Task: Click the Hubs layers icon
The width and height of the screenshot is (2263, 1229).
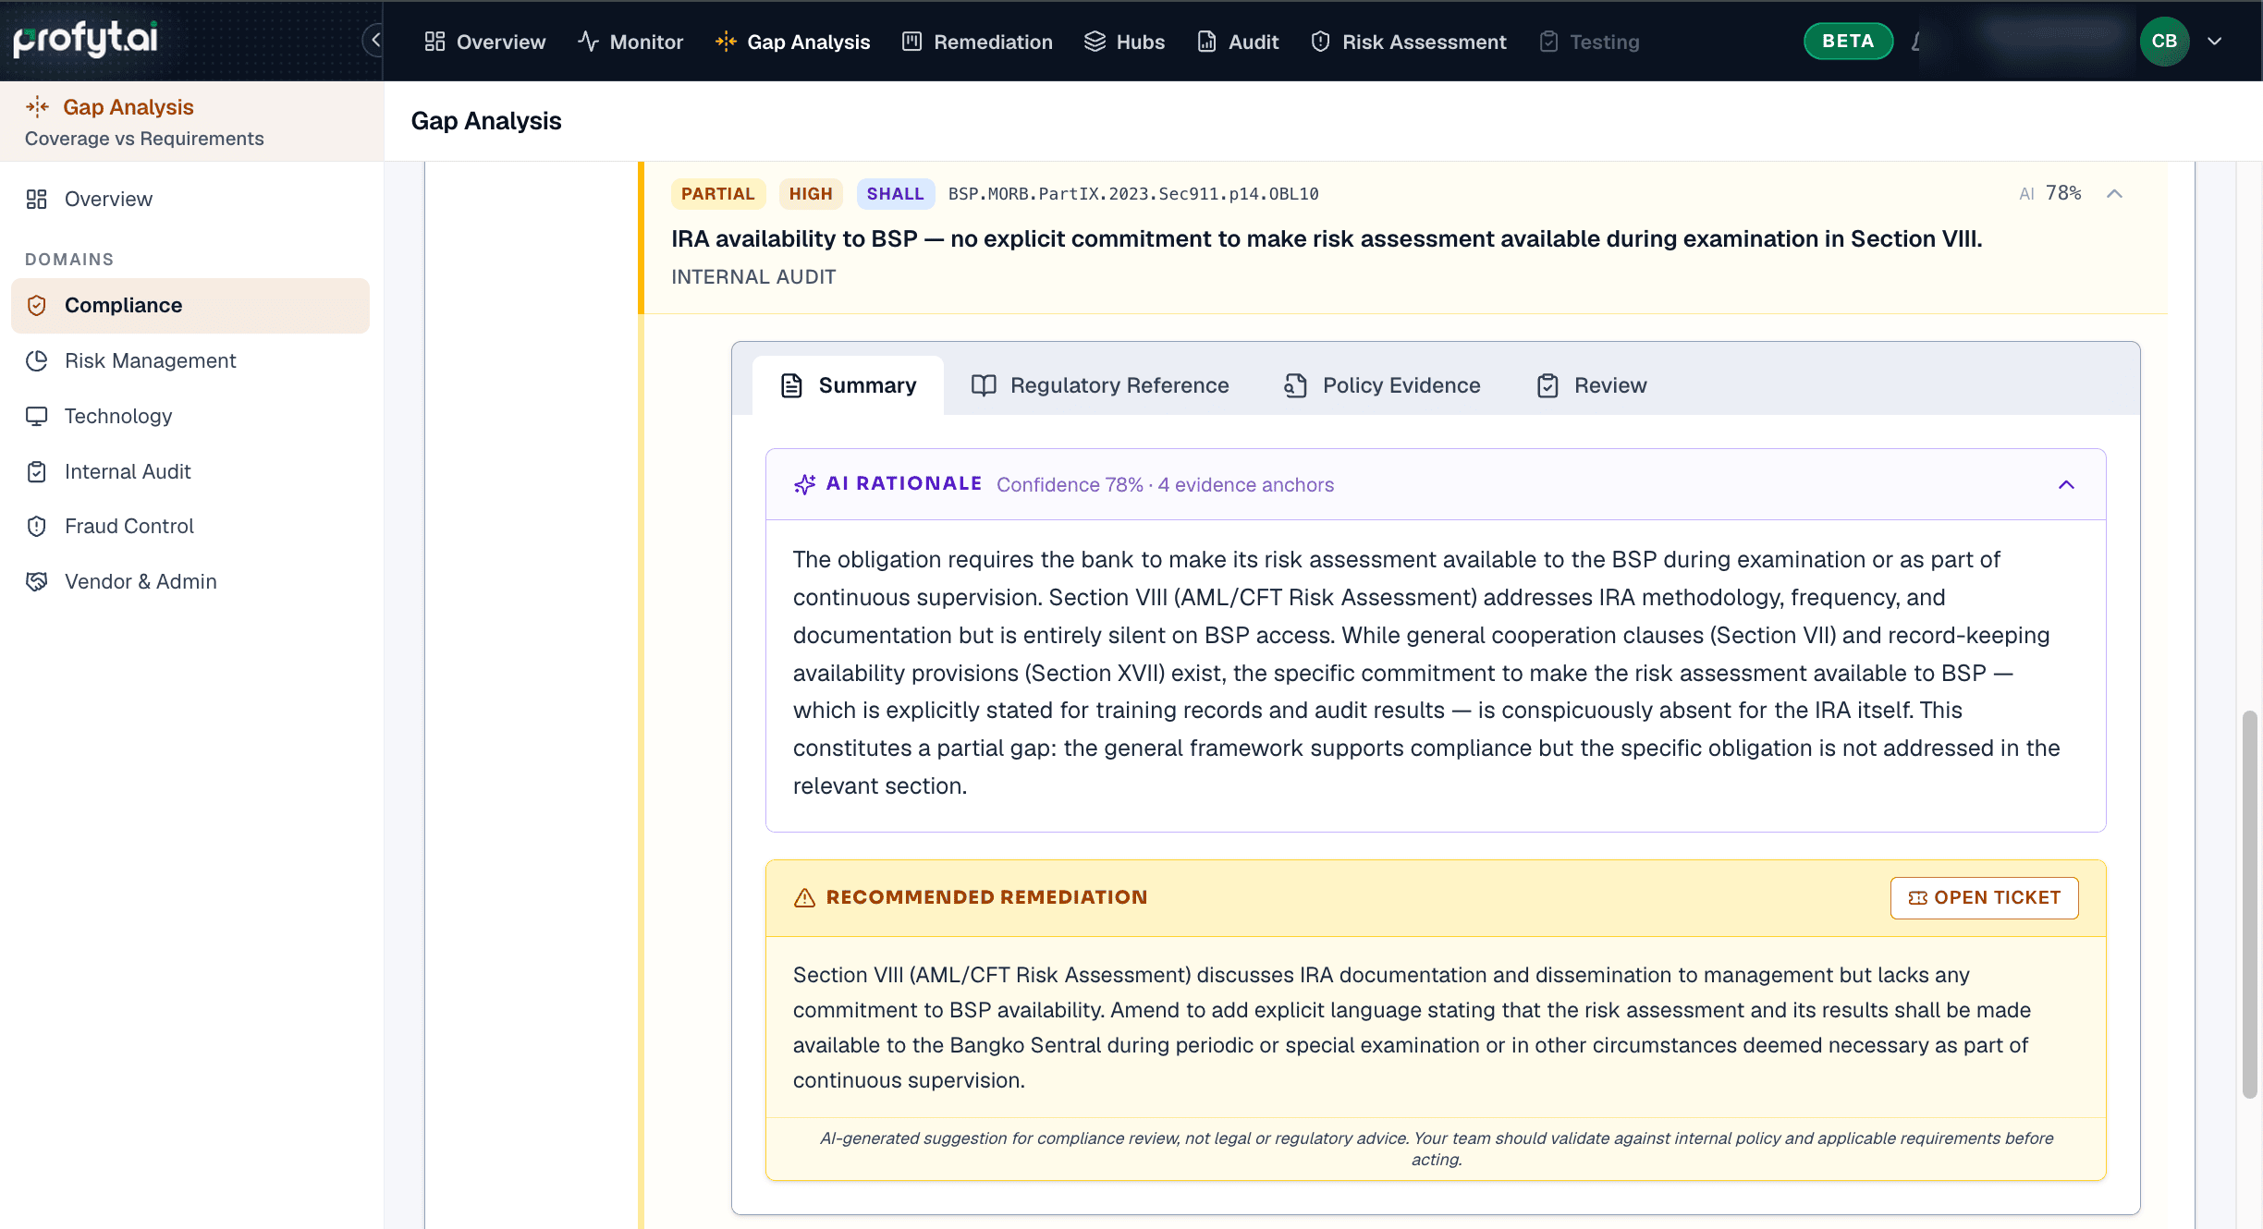Action: tap(1095, 42)
